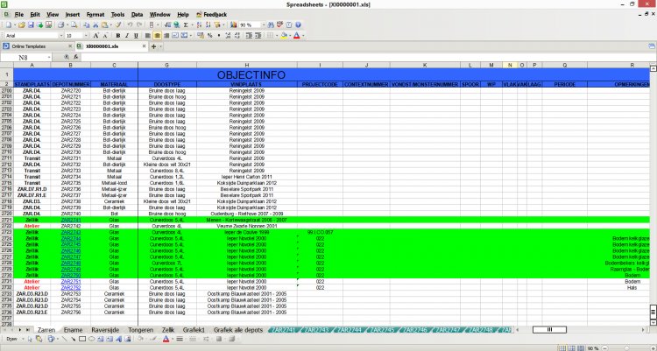Toggle Bold formatting
657x351 pixels.
[118, 36]
